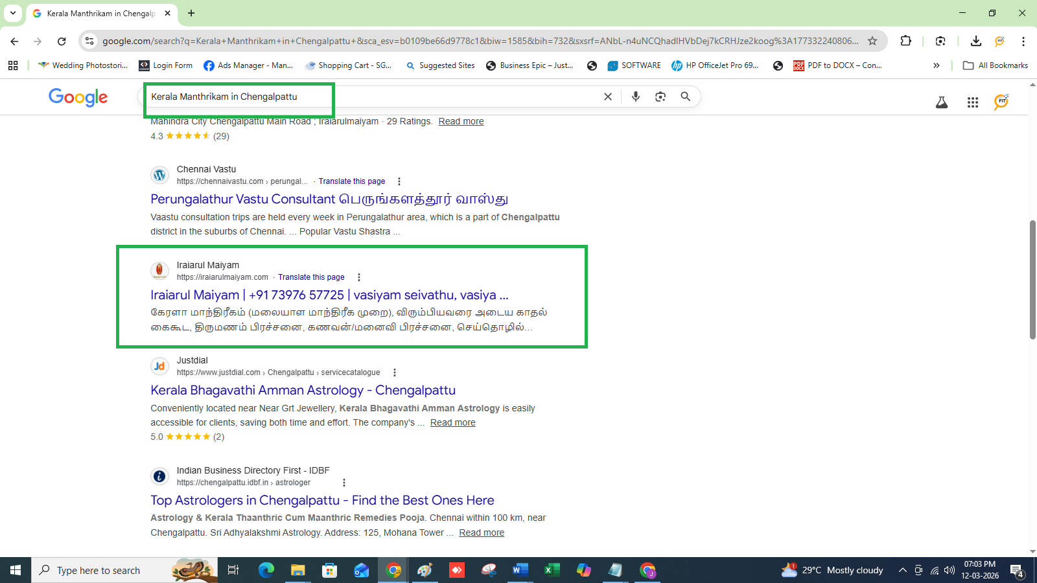Open Google Lens image search icon
The image size is (1037, 583).
point(660,97)
